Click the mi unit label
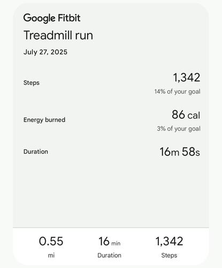 pos(51,255)
